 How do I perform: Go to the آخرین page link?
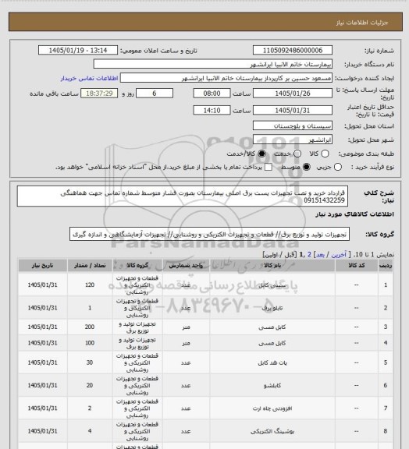[x=339, y=255]
